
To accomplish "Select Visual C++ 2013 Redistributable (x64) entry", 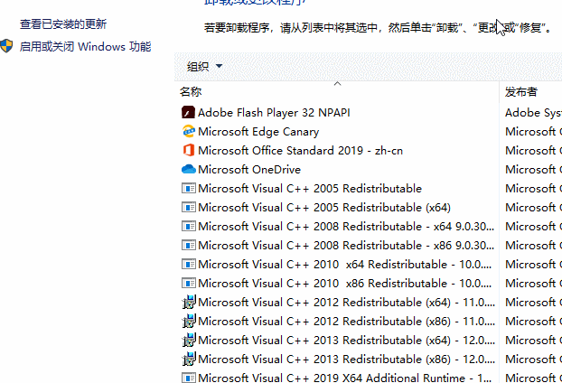I will pyautogui.click(x=347, y=341).
